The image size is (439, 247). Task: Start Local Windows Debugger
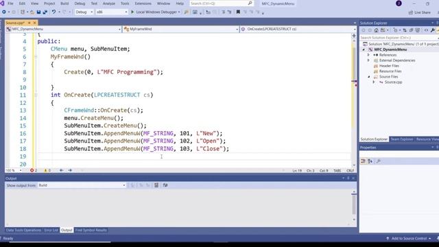[x=156, y=12]
